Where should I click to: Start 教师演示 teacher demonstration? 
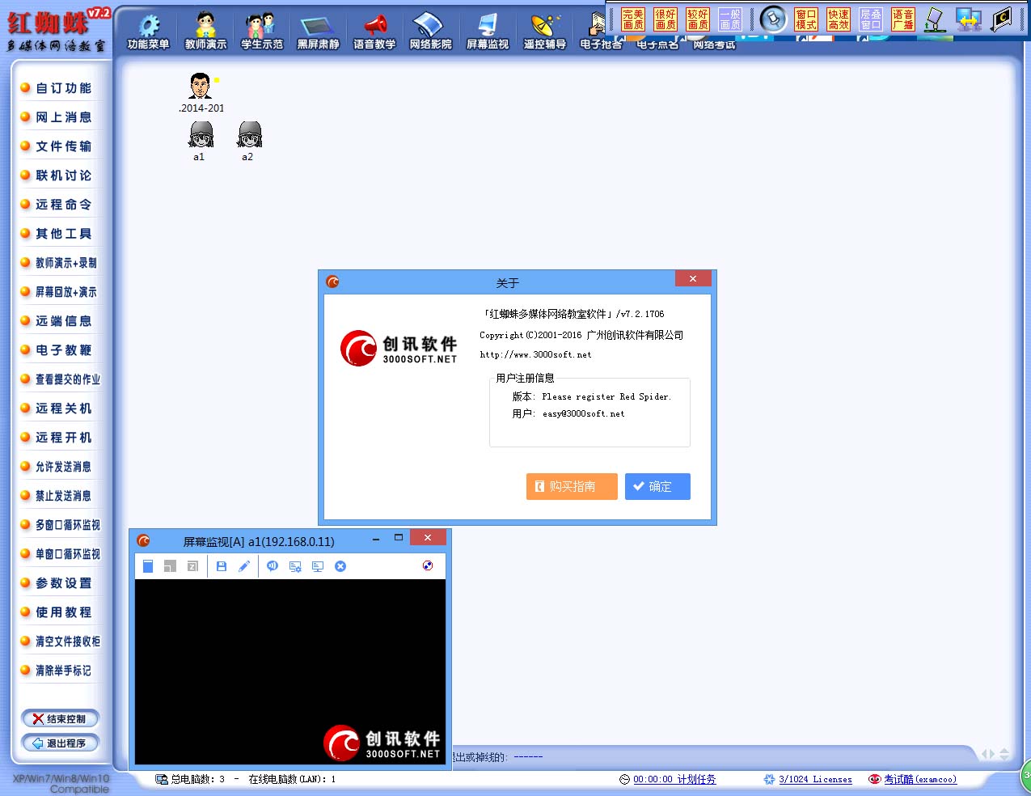tap(205, 27)
